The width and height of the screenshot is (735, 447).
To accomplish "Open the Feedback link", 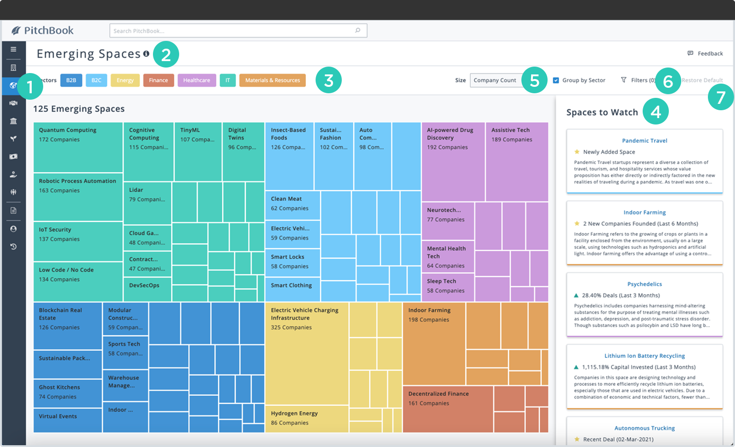I will coord(710,54).
